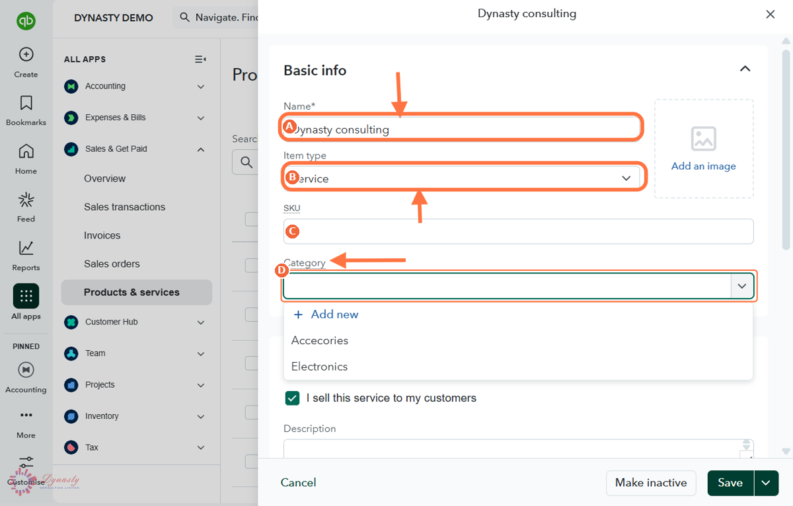Screen dimensions: 793x506
Task: Click the Save button
Action: click(730, 483)
